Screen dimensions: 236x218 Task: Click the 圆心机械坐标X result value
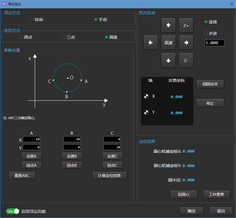(189, 151)
